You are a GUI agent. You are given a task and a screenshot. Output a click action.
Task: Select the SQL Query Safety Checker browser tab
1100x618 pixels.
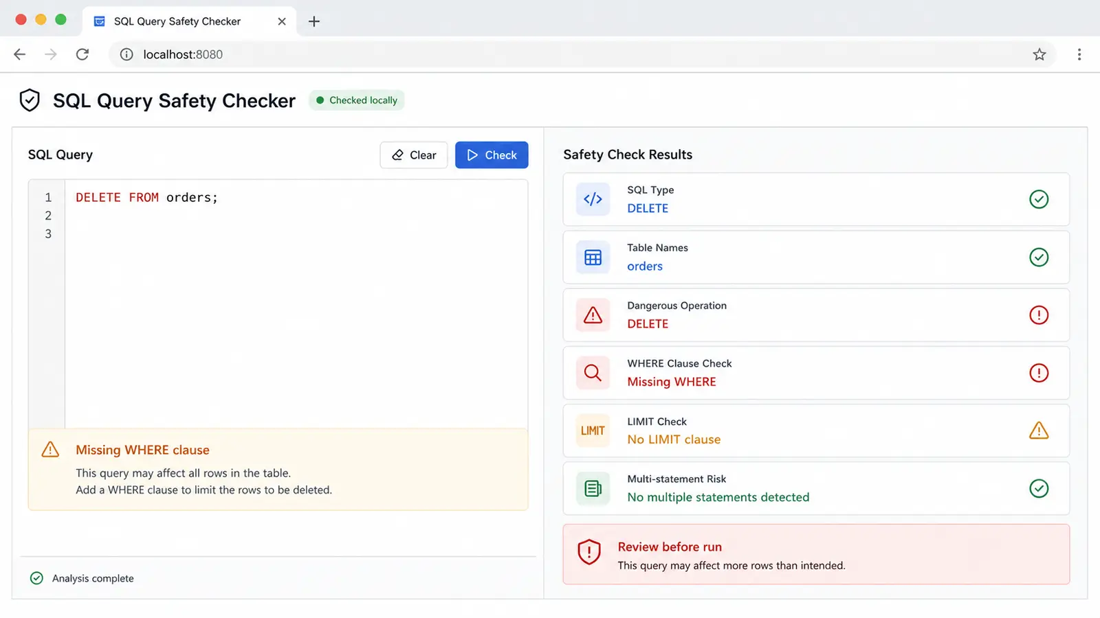(x=189, y=21)
